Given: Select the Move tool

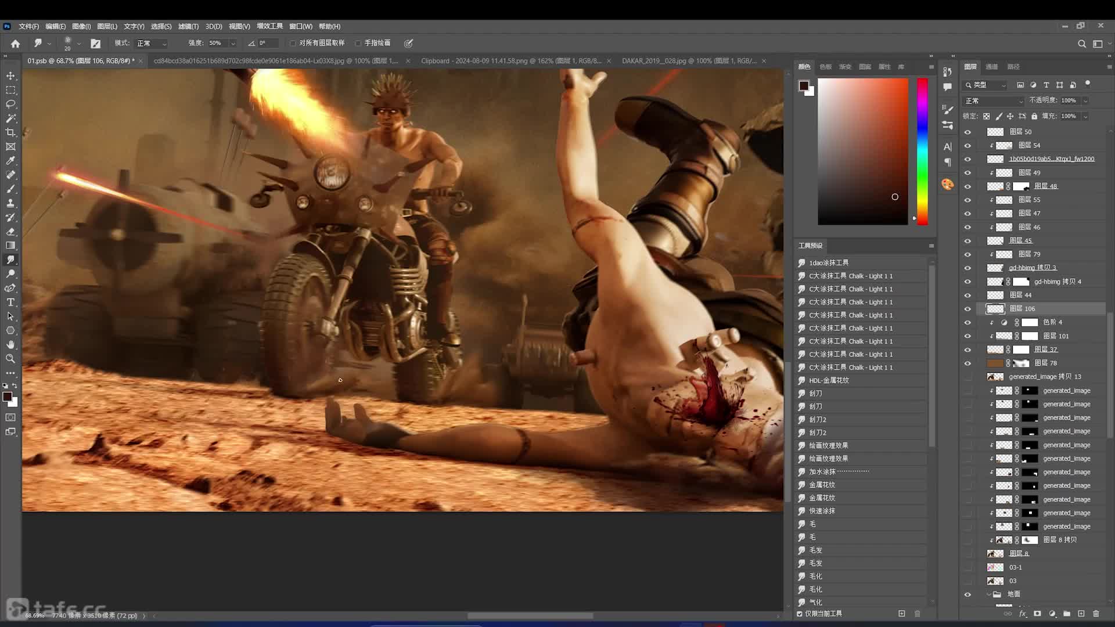Looking at the screenshot, I should [10, 76].
